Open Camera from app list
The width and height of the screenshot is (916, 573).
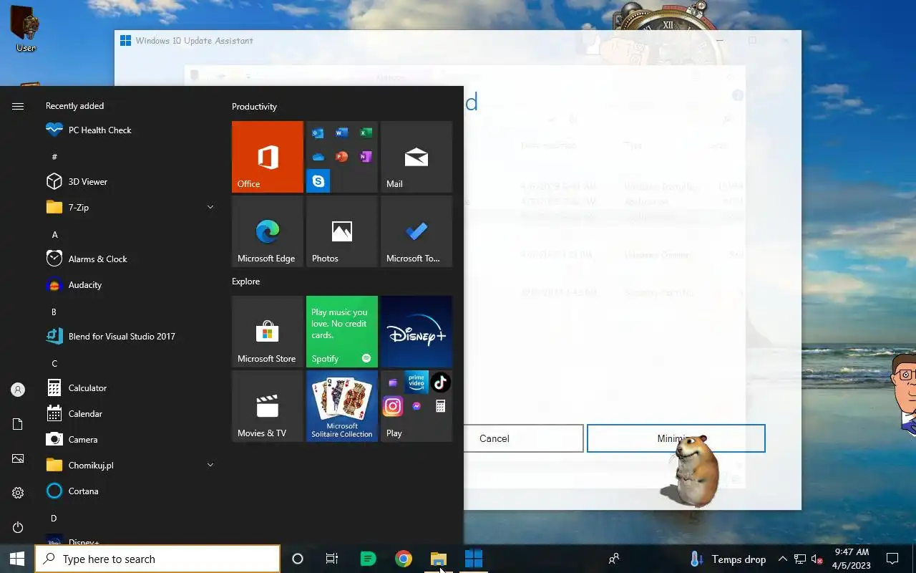pyautogui.click(x=129, y=440)
